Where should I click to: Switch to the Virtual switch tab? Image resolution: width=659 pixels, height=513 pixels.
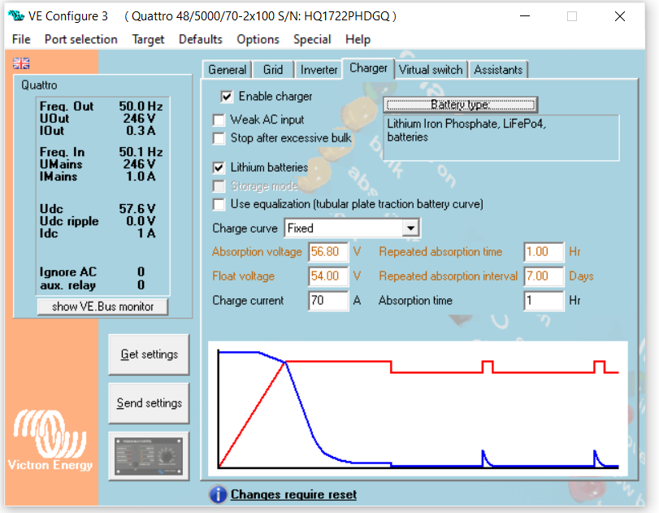(x=431, y=70)
